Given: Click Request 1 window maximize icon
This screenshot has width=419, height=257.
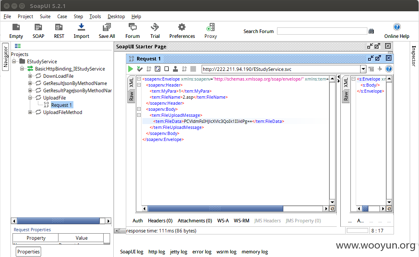Looking at the screenshot, I should pos(378,58).
